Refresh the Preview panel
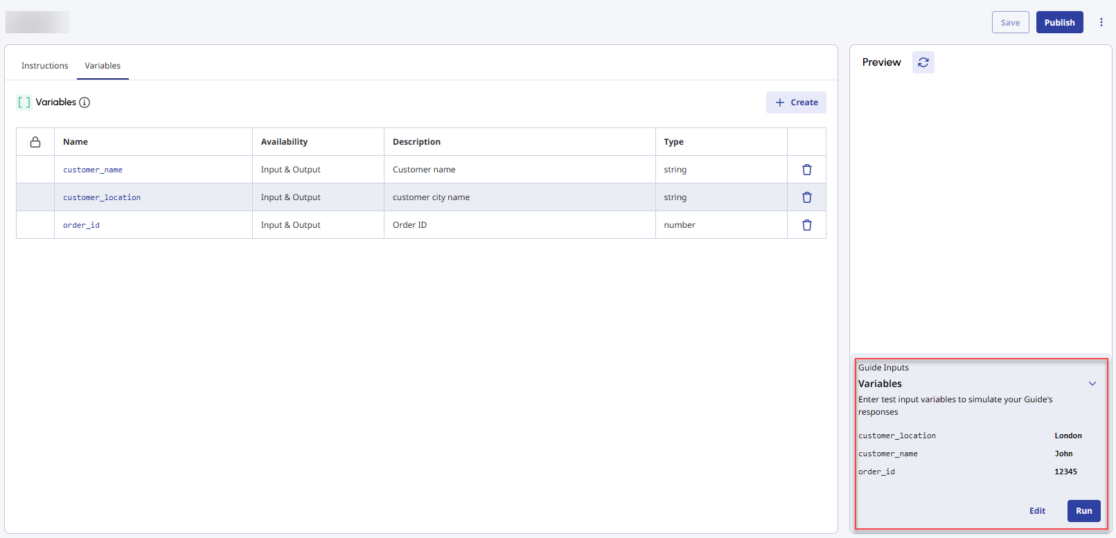The height and width of the screenshot is (538, 1116). [x=923, y=62]
